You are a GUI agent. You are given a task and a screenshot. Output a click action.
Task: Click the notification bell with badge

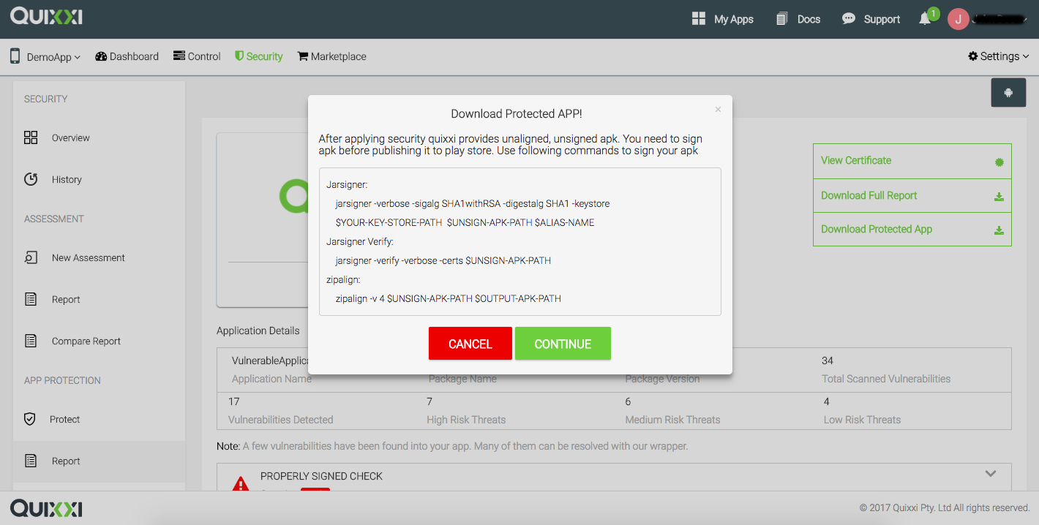tap(924, 19)
